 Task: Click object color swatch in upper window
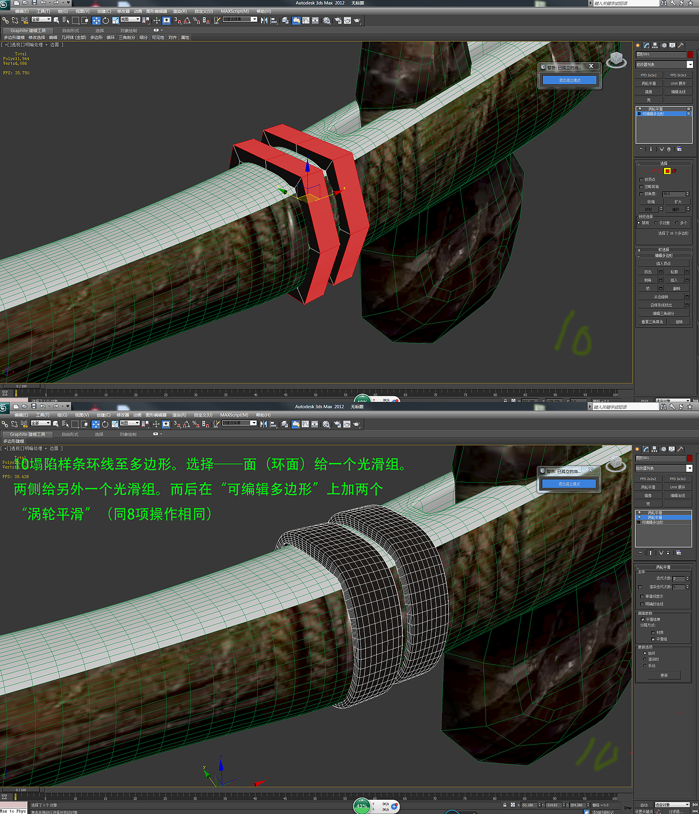point(690,54)
